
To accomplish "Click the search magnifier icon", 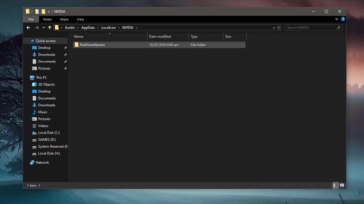I will coord(339,28).
